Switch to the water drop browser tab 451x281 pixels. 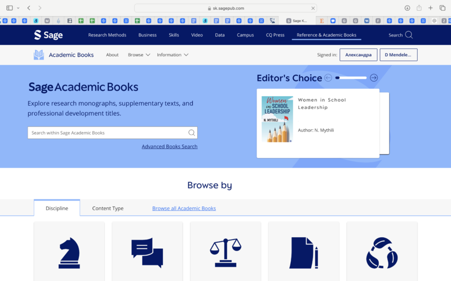[x=59, y=21]
